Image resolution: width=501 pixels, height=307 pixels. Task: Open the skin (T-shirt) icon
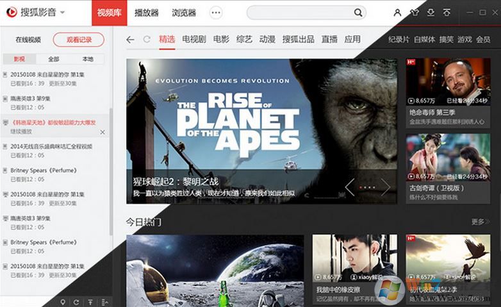[x=415, y=13]
